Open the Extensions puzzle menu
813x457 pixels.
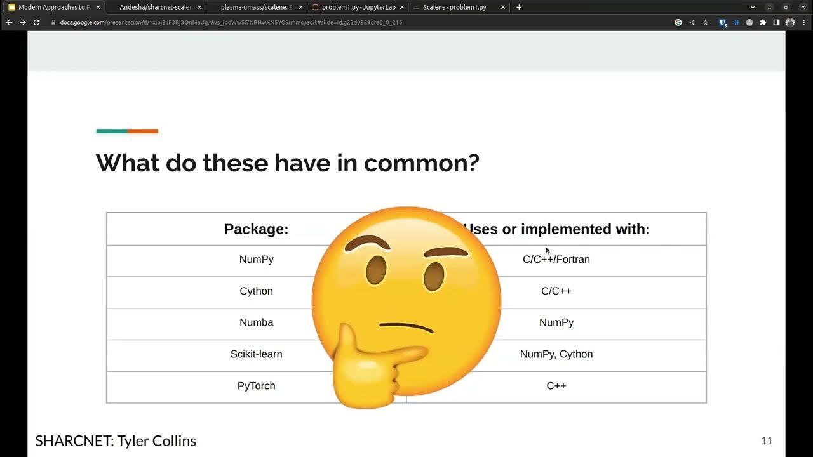tap(763, 22)
